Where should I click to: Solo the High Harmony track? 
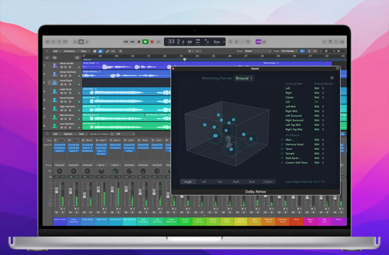(65, 111)
